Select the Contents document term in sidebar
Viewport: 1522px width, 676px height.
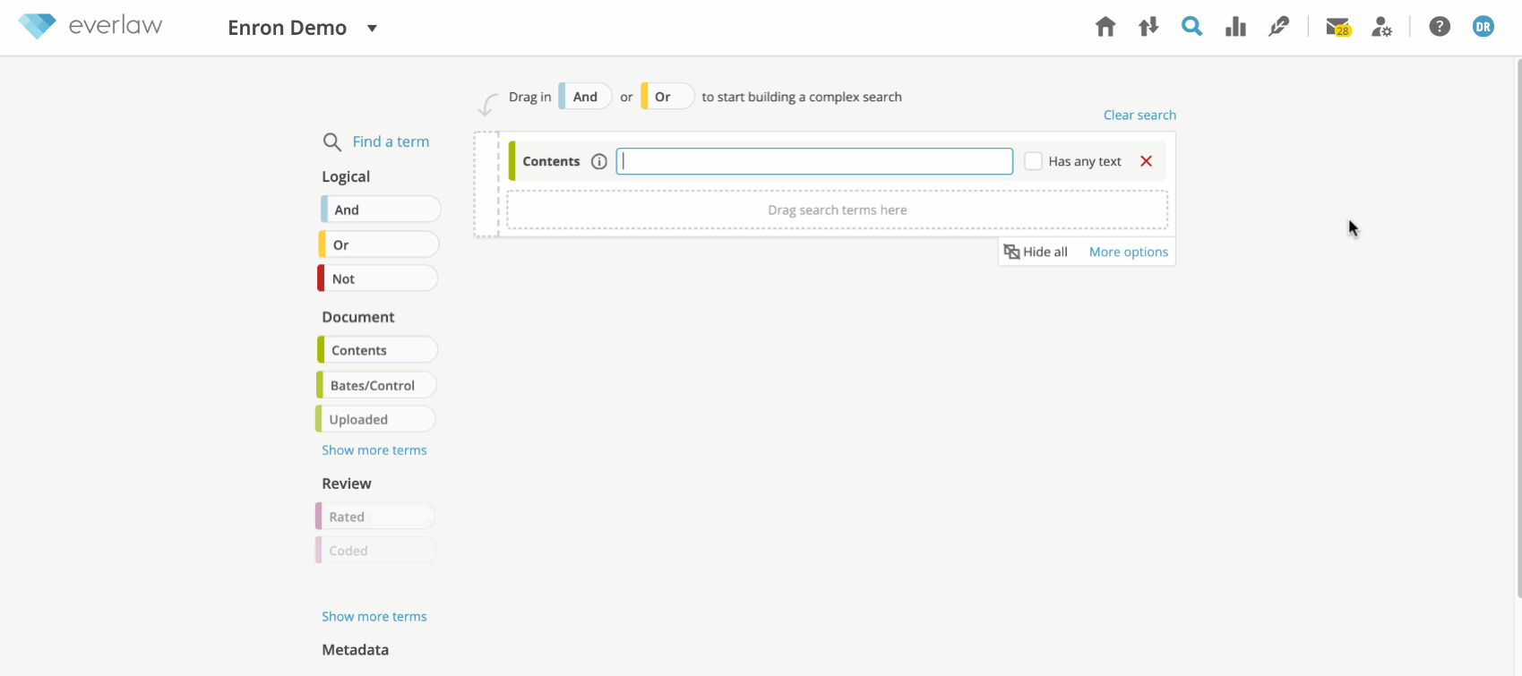coord(377,350)
